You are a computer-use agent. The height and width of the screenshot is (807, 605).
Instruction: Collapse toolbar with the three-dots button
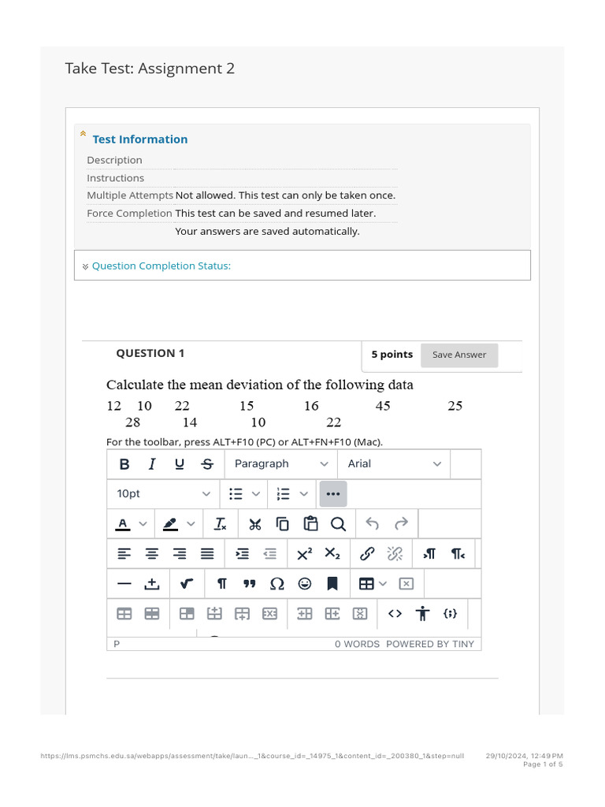(x=333, y=494)
